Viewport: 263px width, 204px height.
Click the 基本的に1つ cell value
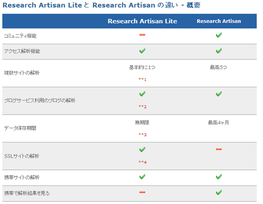click(142, 67)
